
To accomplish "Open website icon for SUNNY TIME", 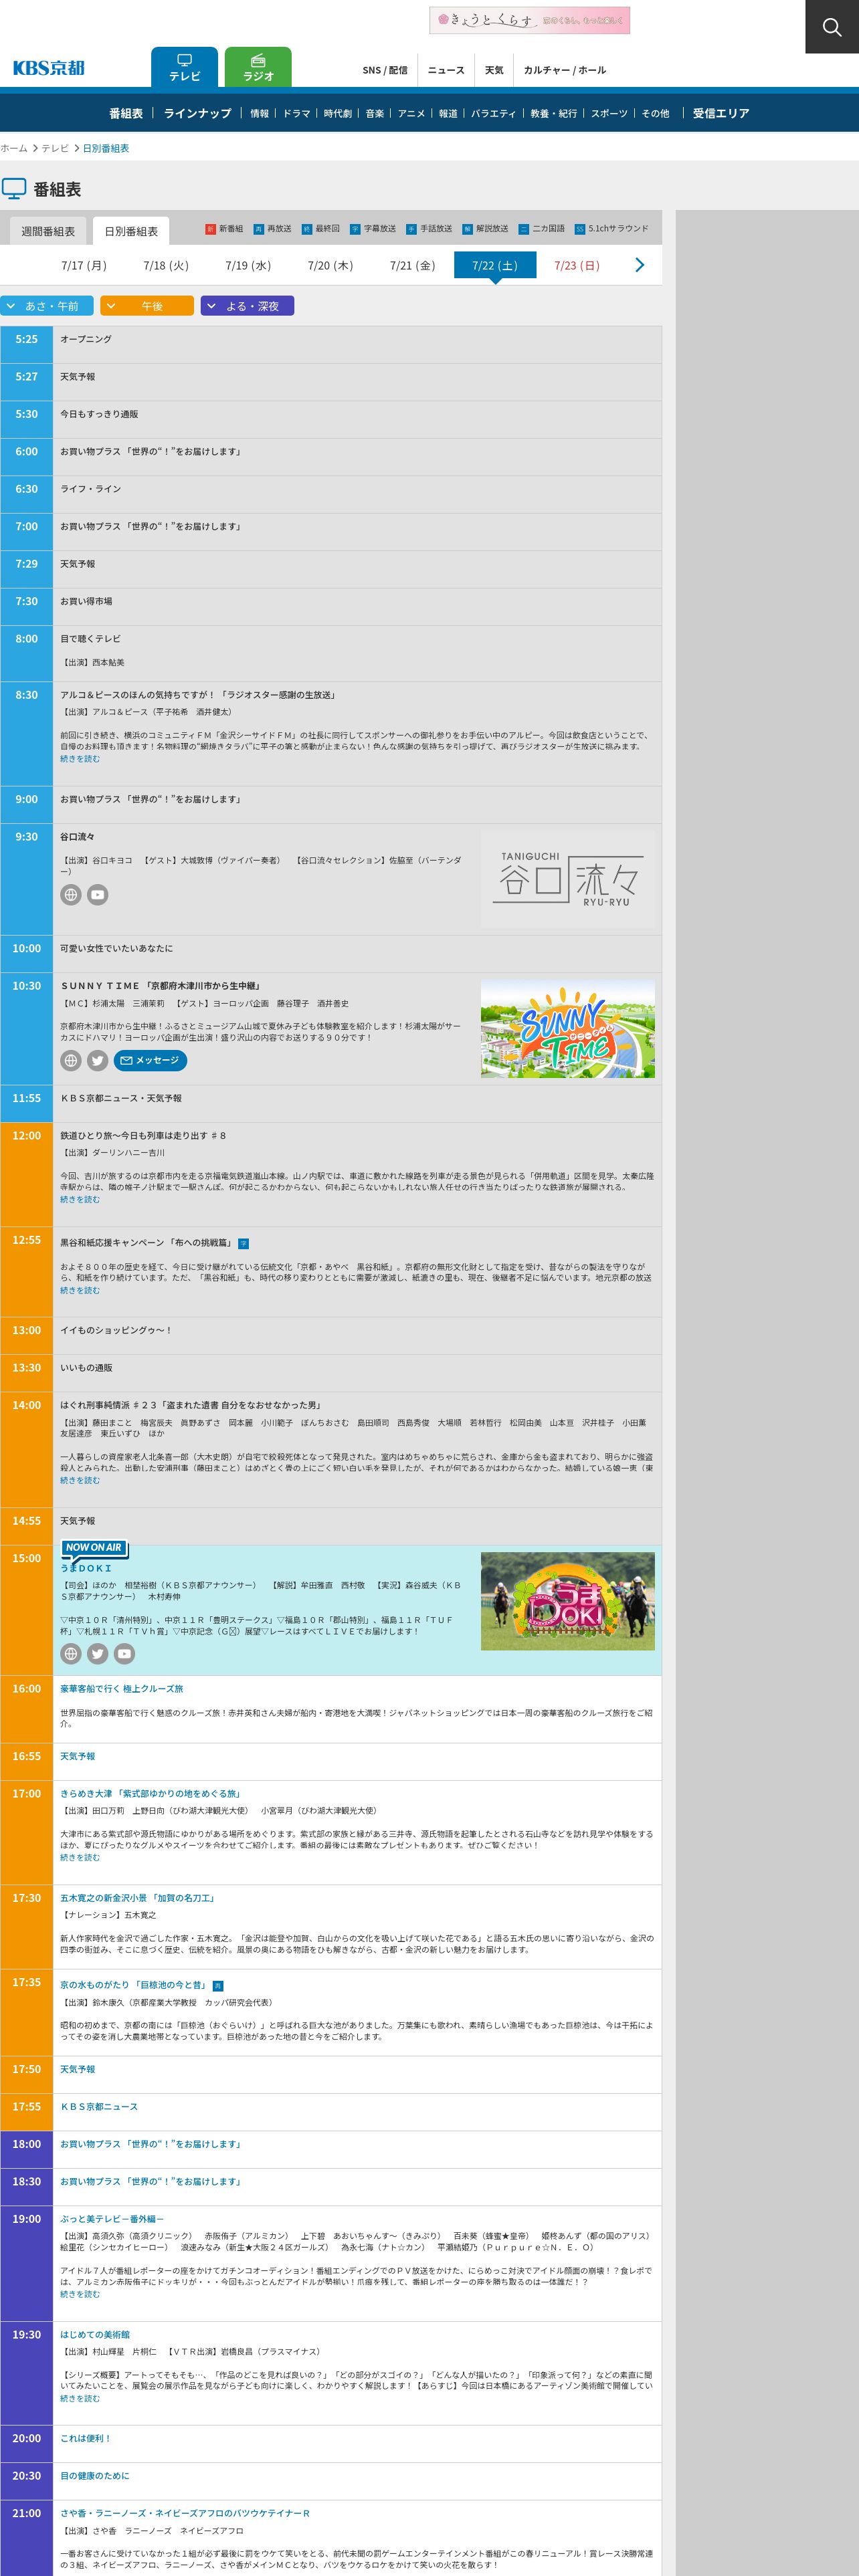I will [x=71, y=1060].
